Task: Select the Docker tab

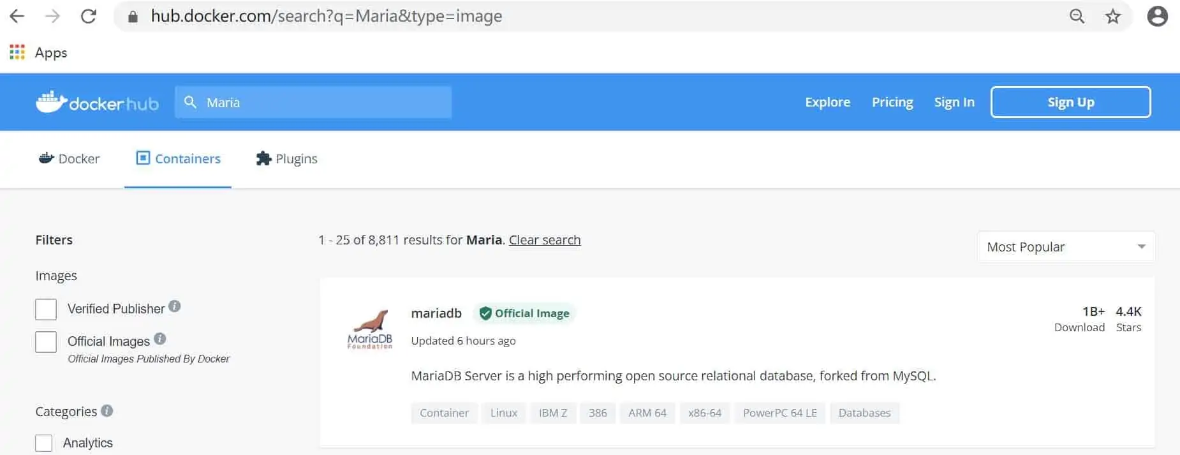Action: (70, 159)
